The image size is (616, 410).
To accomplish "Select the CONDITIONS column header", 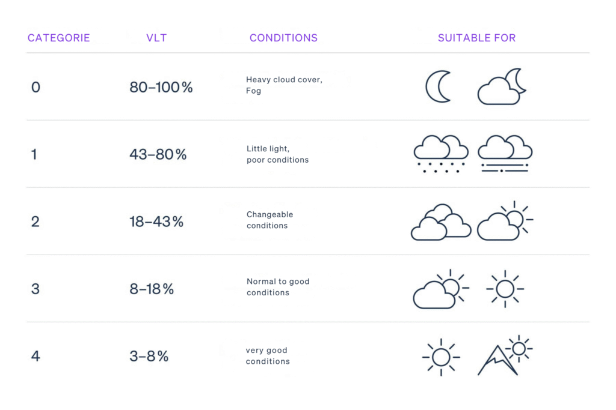I will click(x=284, y=38).
